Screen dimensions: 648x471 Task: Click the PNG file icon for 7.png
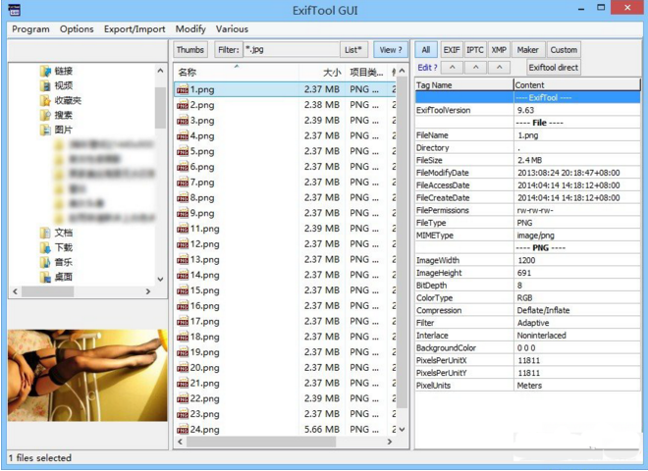click(x=183, y=183)
